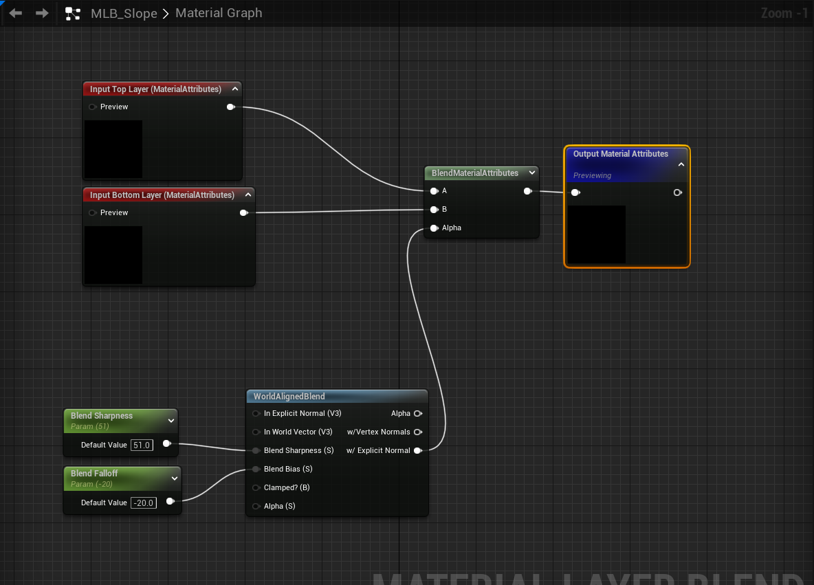Click the back navigation arrow
Screen dimensions: 814x585
click(x=14, y=12)
